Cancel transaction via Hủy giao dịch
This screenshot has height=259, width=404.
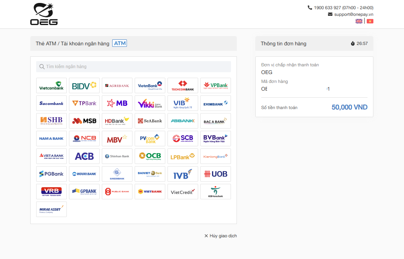click(x=221, y=236)
